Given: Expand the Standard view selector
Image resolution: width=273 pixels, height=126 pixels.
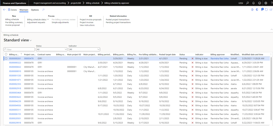Looking at the screenshot, I should click(x=31, y=40).
